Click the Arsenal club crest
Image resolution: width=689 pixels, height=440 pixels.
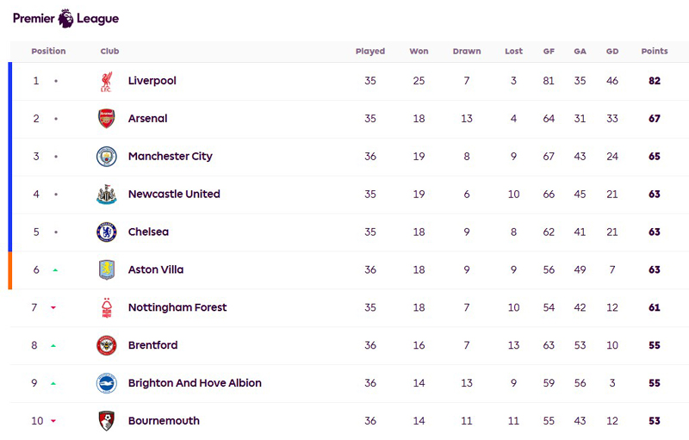click(x=106, y=119)
